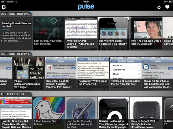Tap the T-Mobile signal bars indicator
The height and width of the screenshot is (129, 173).
2,2
